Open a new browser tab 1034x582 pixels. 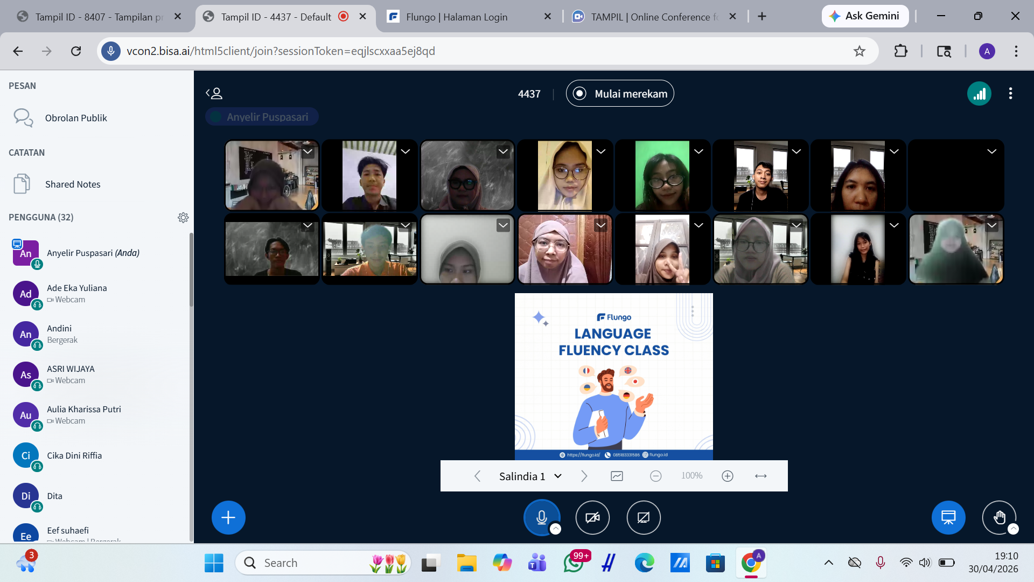(x=762, y=17)
